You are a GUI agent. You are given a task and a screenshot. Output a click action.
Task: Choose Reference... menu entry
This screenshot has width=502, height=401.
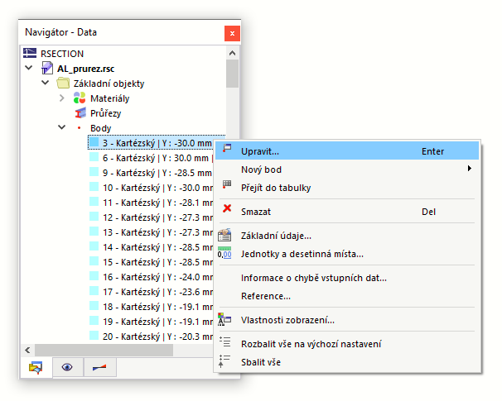click(x=347, y=296)
